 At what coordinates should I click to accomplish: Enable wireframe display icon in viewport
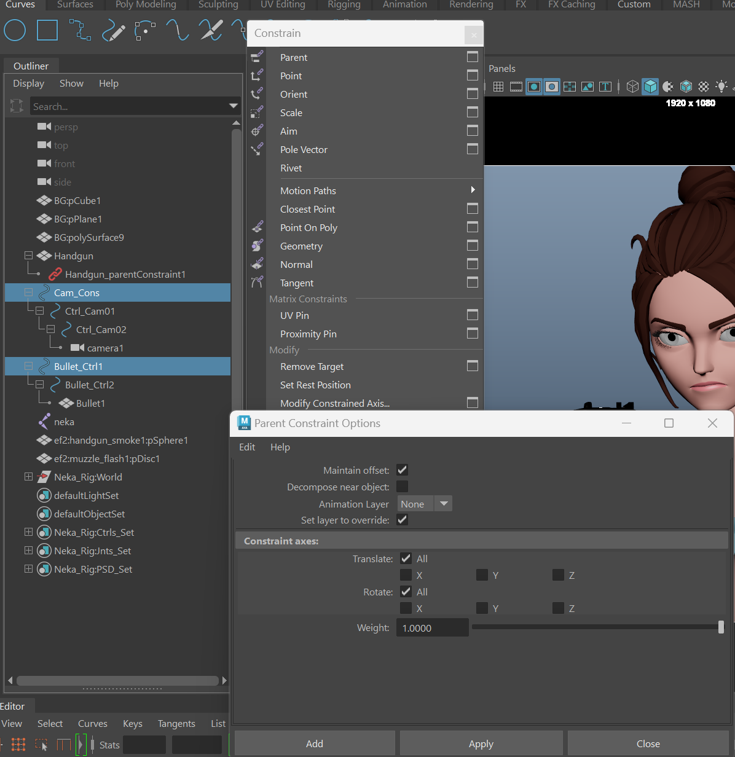(632, 87)
